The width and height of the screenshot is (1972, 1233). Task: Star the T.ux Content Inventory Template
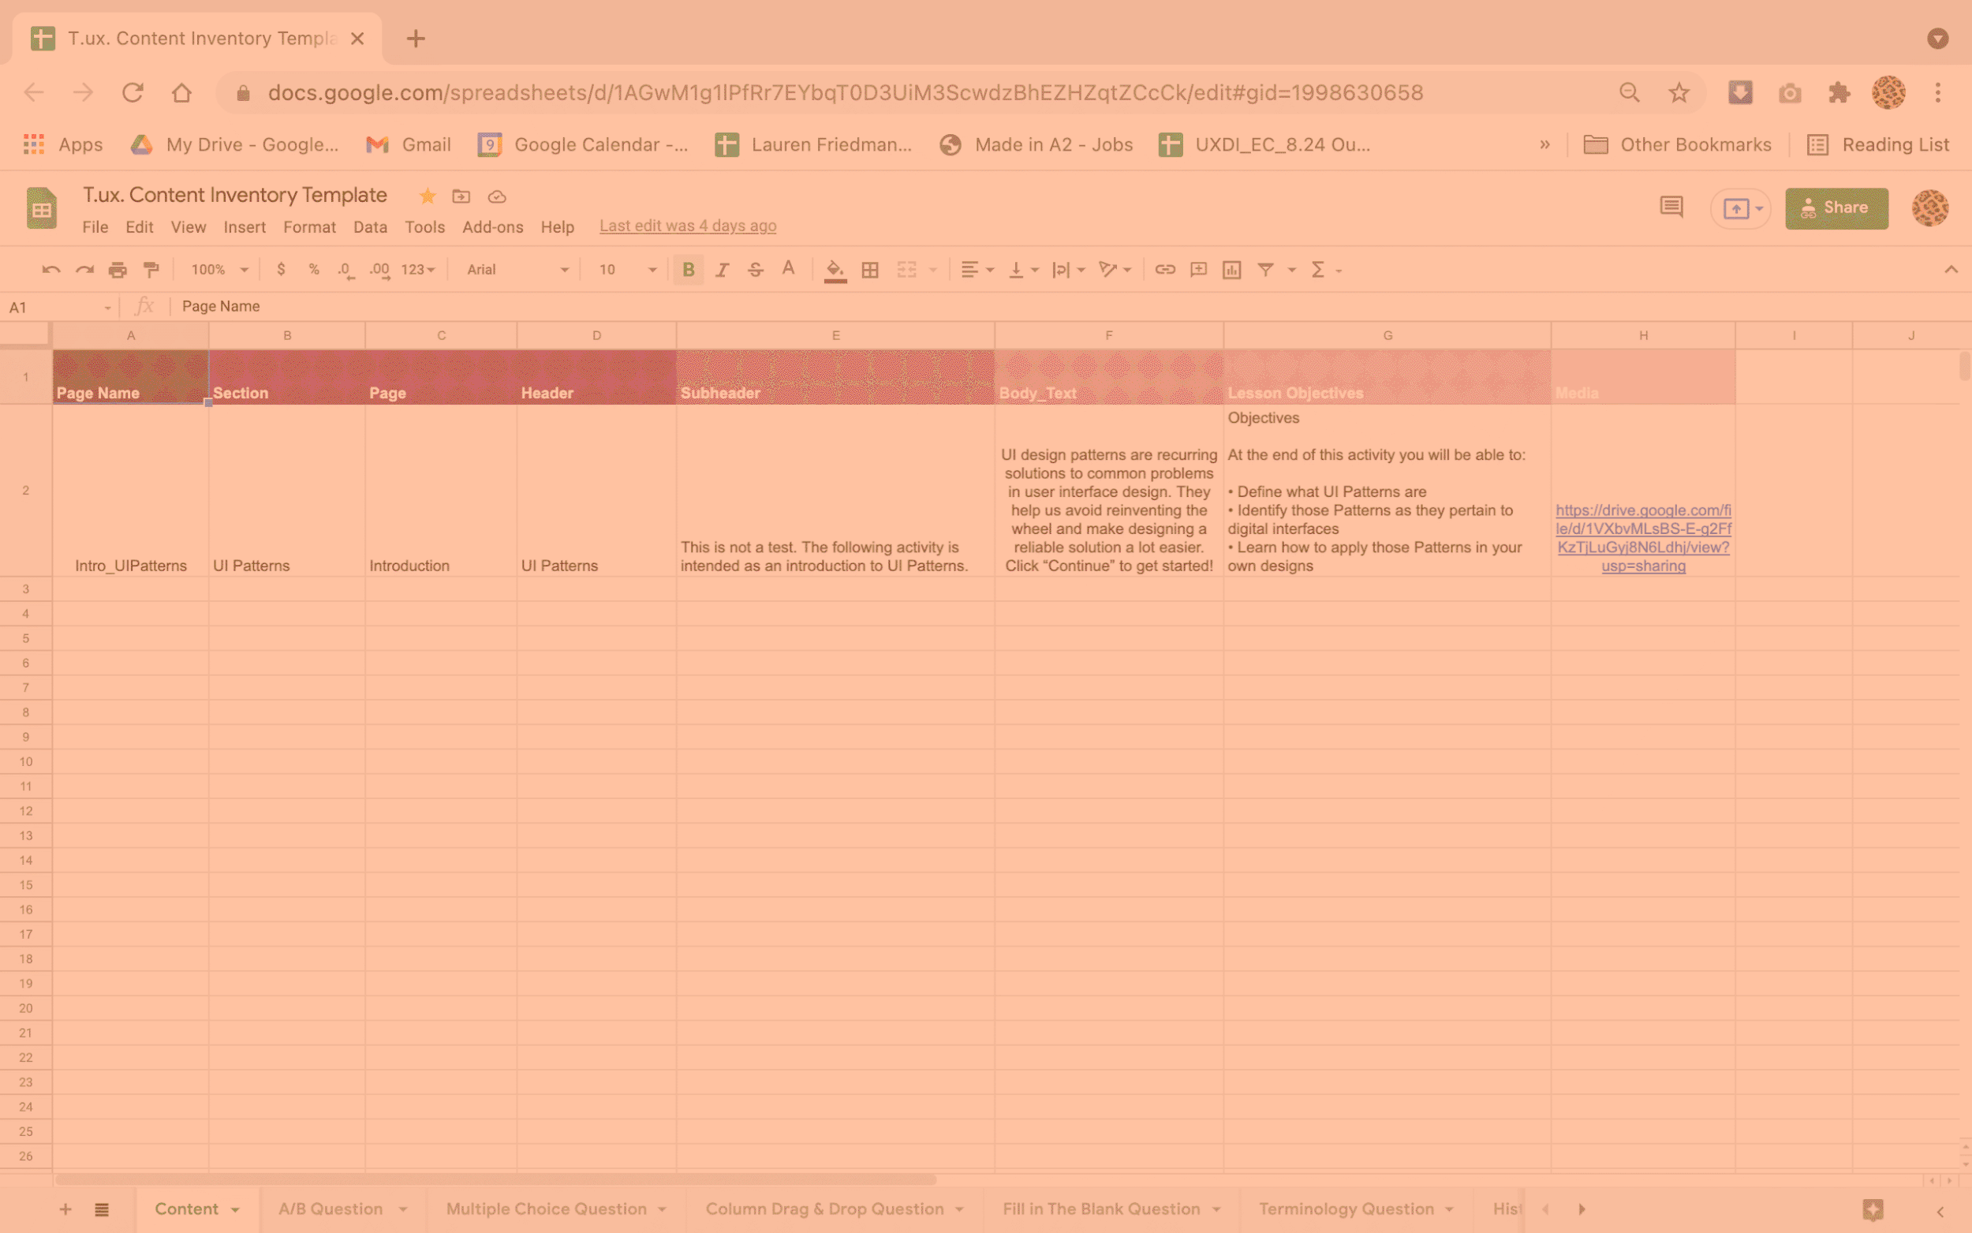(427, 196)
